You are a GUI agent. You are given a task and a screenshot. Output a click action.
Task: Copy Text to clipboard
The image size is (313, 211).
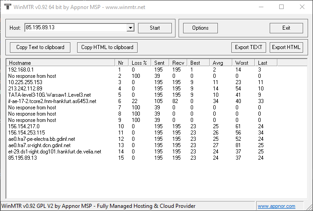coord(40,47)
